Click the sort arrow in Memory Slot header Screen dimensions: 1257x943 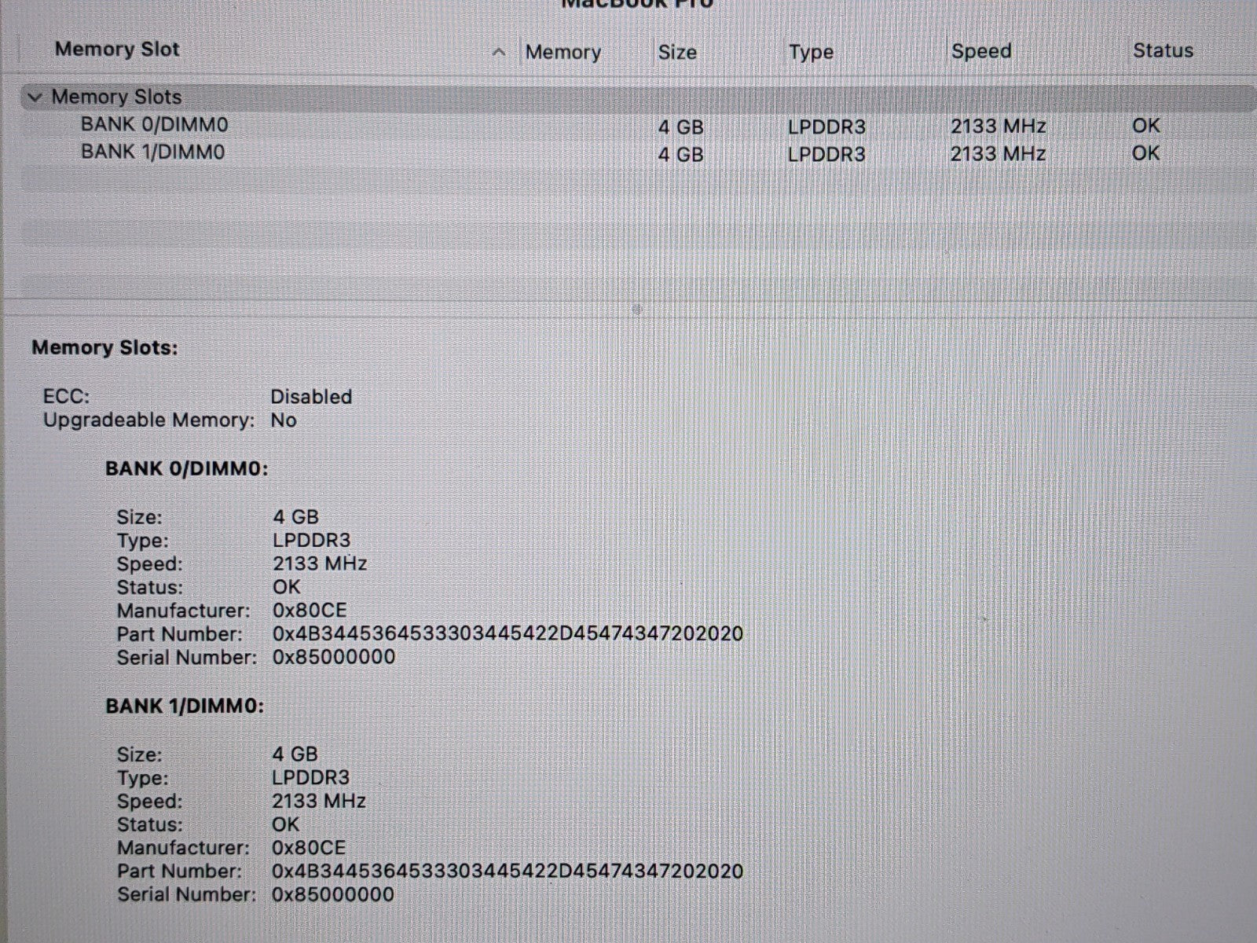click(498, 52)
